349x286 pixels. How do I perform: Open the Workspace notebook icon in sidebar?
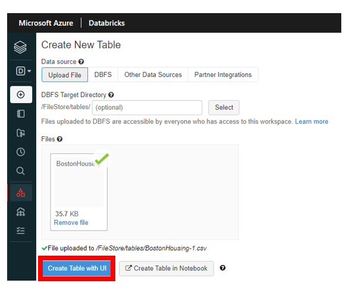21,114
